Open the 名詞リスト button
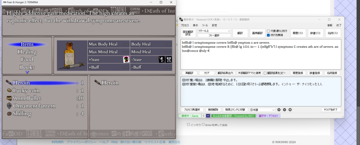360x145 pixels. pos(333,33)
